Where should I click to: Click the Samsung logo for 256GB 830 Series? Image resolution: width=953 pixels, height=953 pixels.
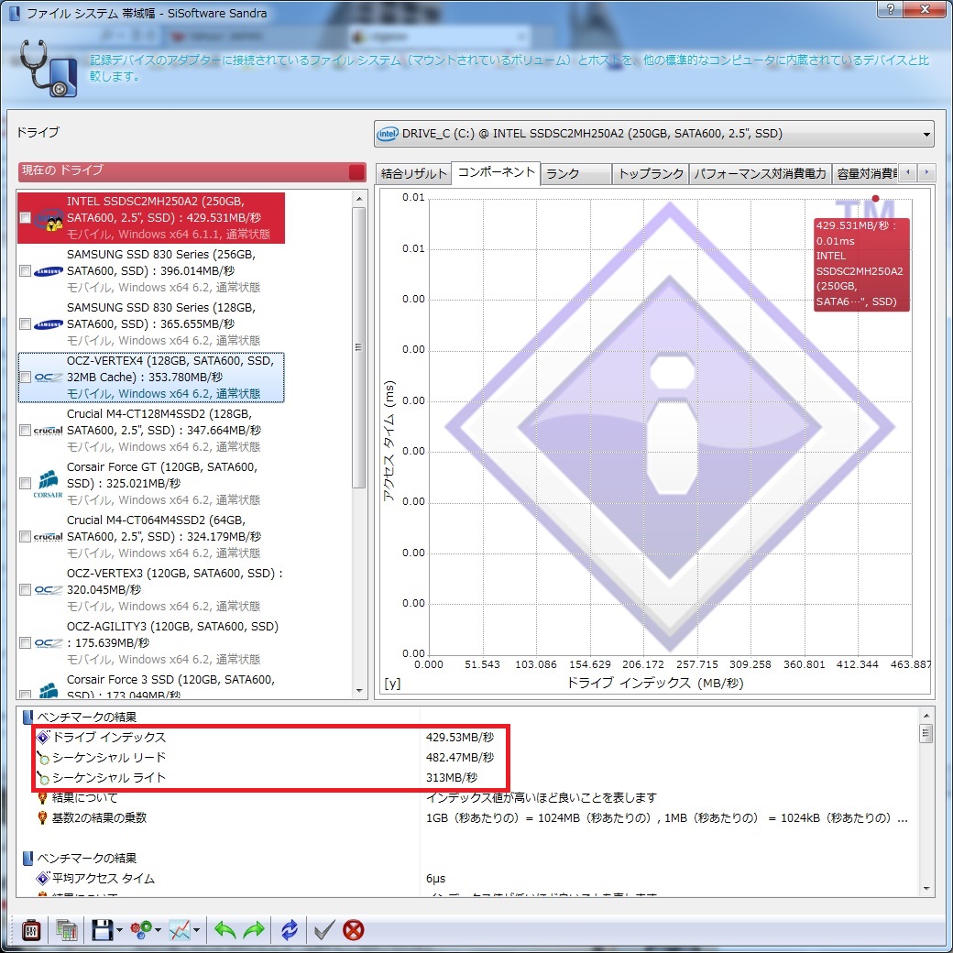(48, 271)
